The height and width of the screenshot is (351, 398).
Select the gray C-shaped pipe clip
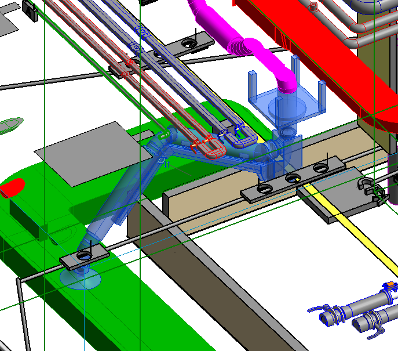coord(364,183)
